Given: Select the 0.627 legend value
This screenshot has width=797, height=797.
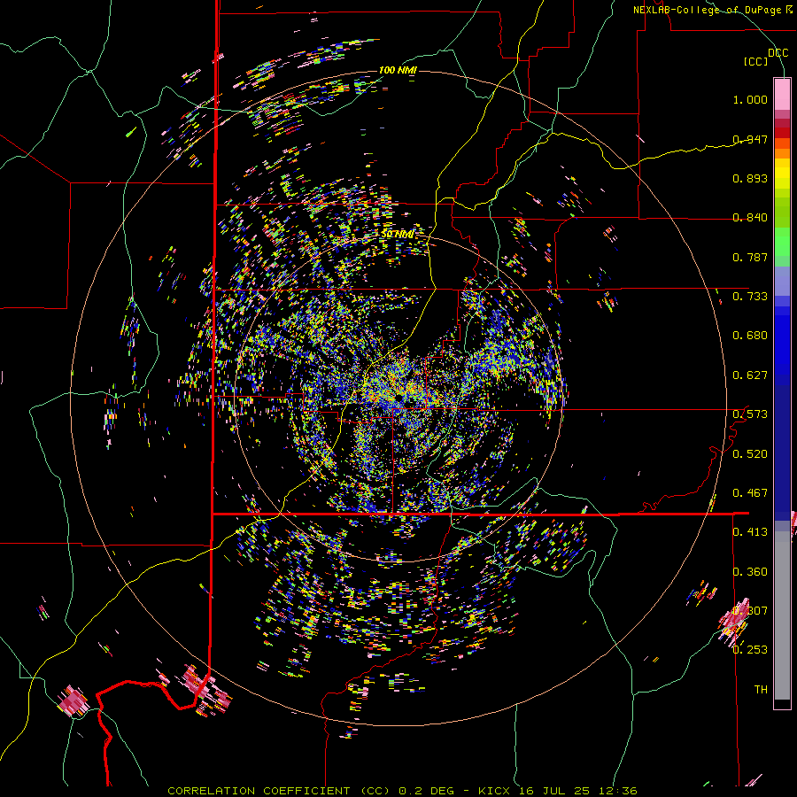Looking at the screenshot, I should pyautogui.click(x=750, y=375).
